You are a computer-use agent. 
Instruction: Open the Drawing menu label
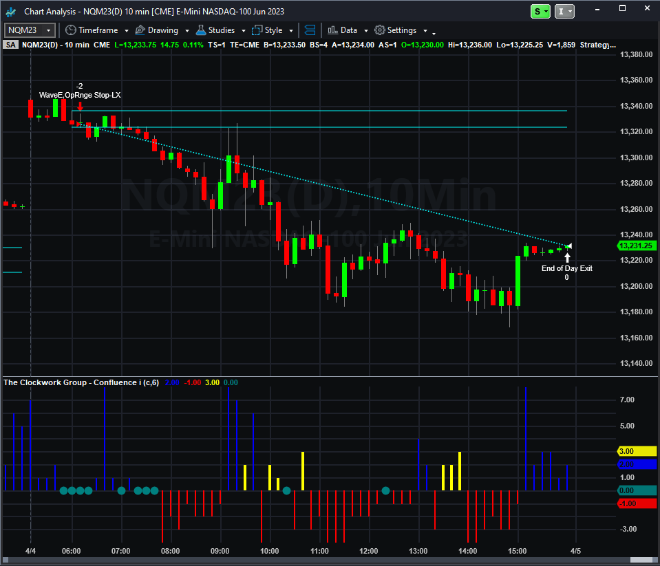coord(163,30)
